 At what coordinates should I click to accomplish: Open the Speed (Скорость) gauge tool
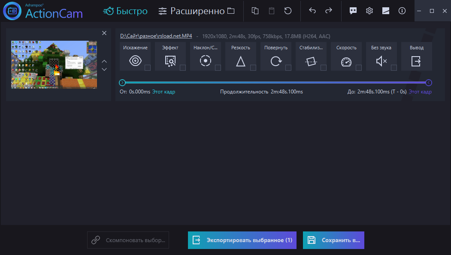[x=346, y=57]
